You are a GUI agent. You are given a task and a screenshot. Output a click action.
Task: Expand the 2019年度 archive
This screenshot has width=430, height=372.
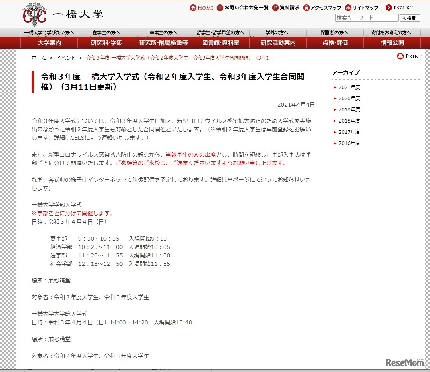click(x=349, y=110)
